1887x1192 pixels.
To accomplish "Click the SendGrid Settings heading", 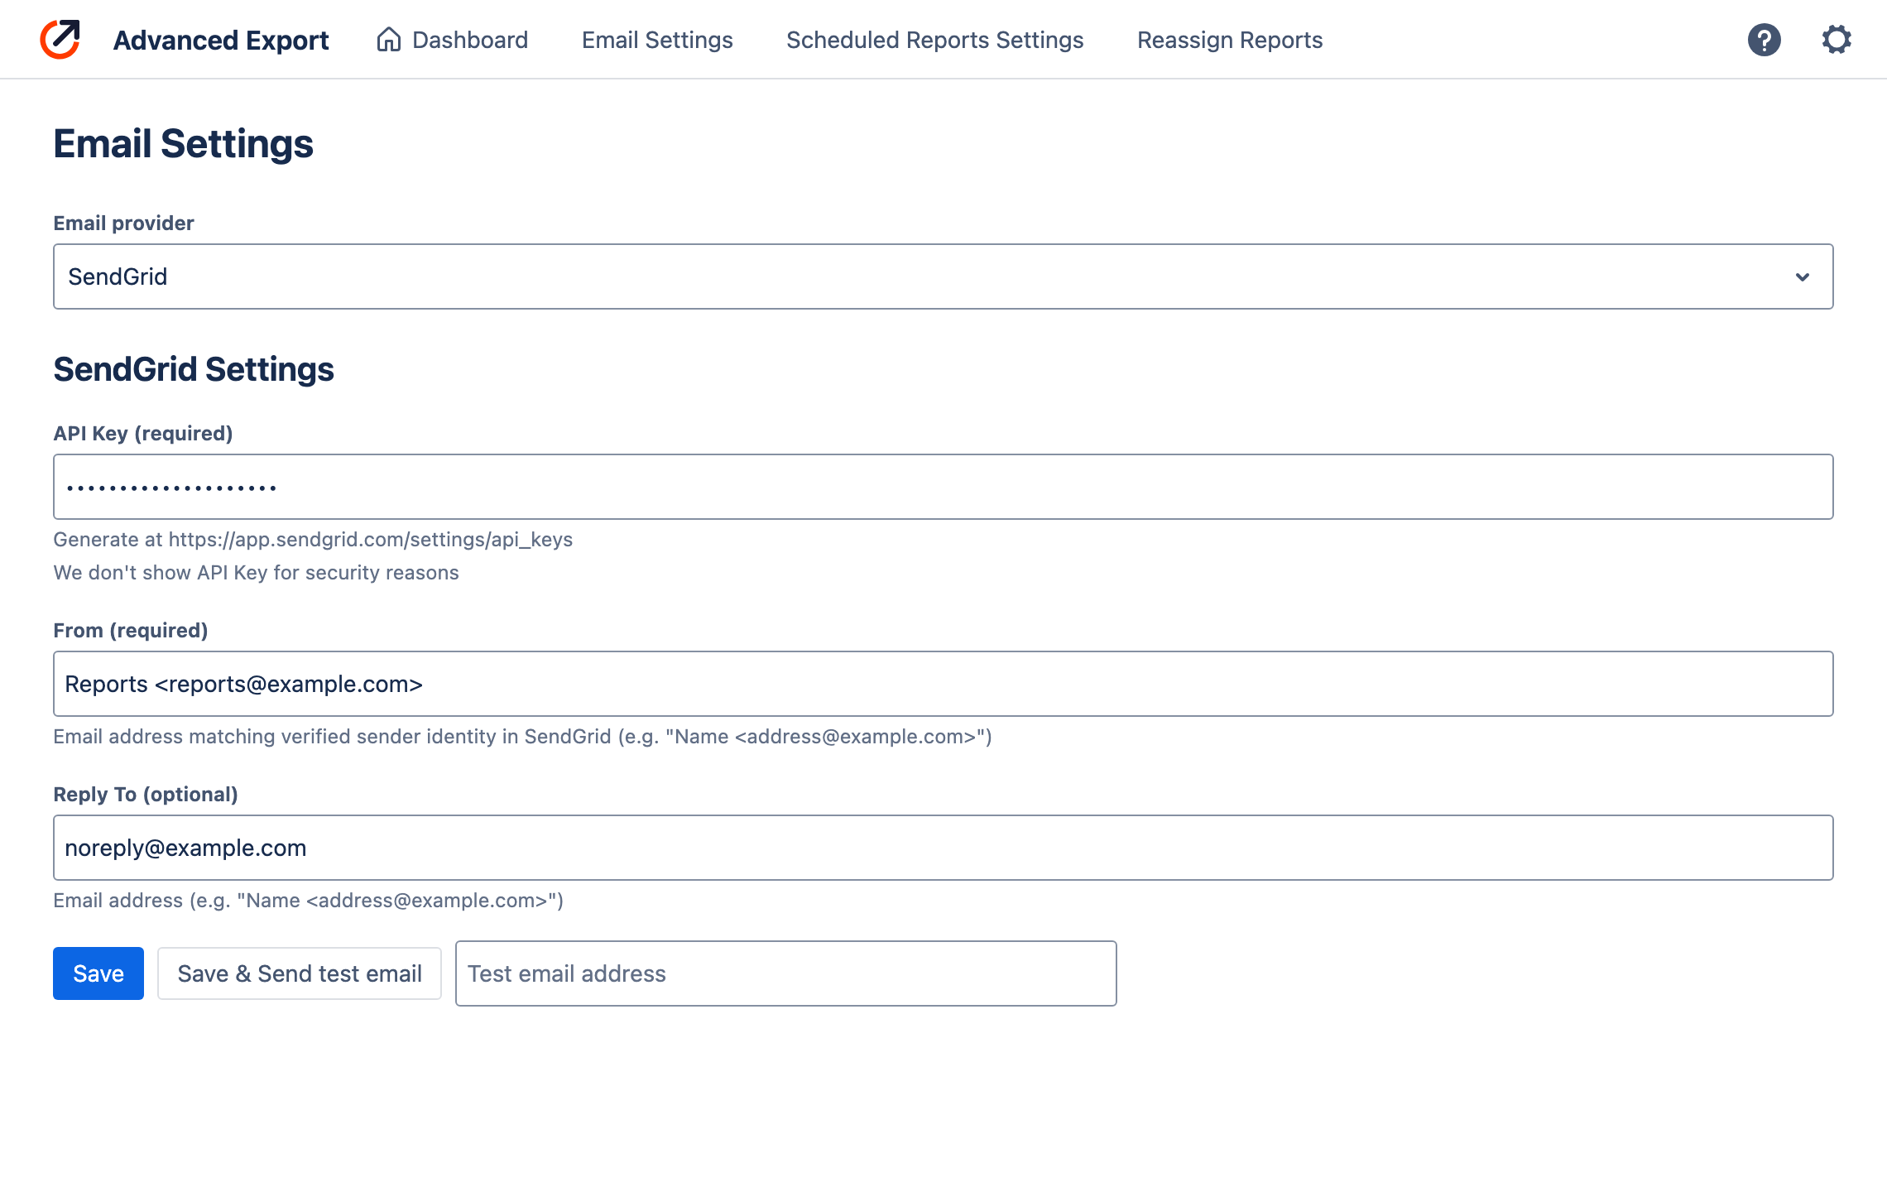I will pyautogui.click(x=194, y=369).
